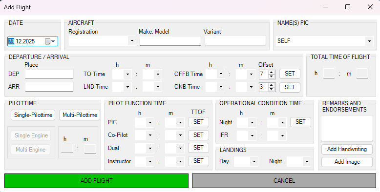Click the OFFB offset number field showing 7

(264, 74)
